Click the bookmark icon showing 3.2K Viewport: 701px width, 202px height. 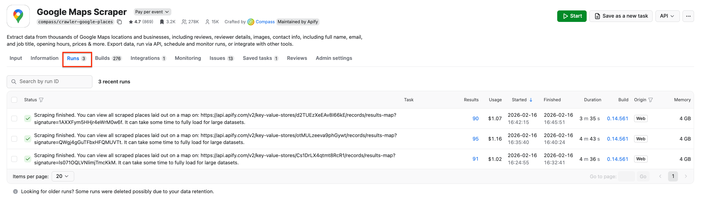coord(162,22)
